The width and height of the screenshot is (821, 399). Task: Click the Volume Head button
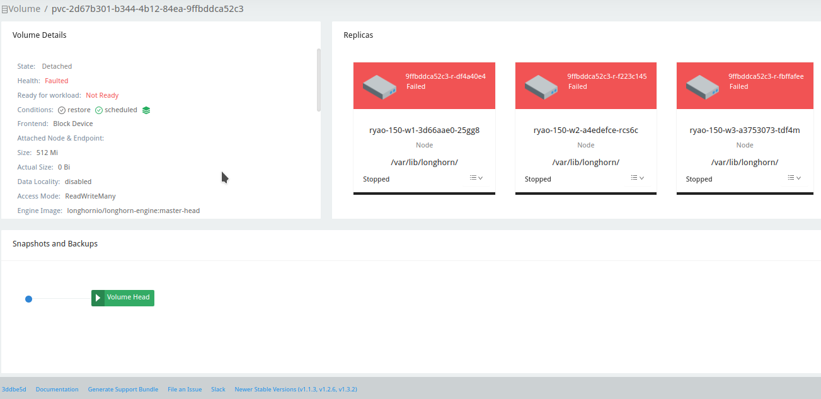coord(123,298)
